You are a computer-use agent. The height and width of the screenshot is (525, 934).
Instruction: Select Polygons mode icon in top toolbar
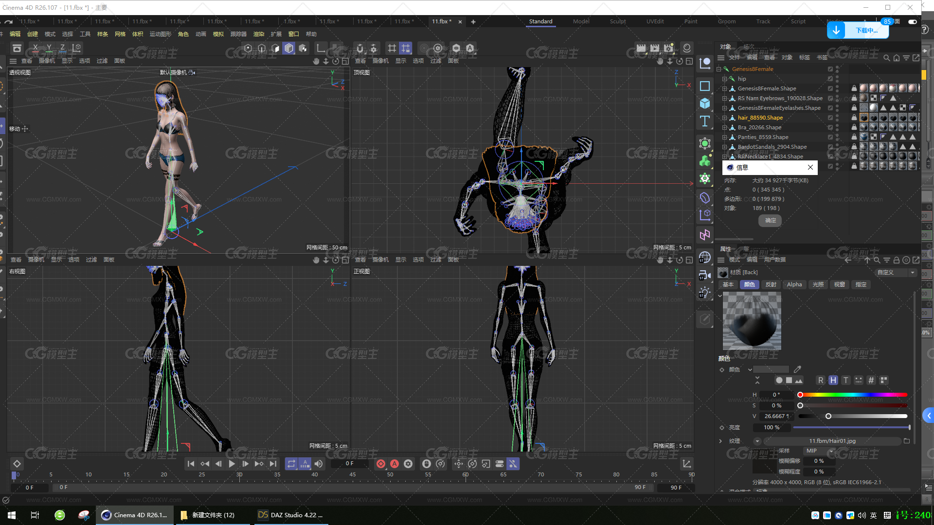coord(275,48)
